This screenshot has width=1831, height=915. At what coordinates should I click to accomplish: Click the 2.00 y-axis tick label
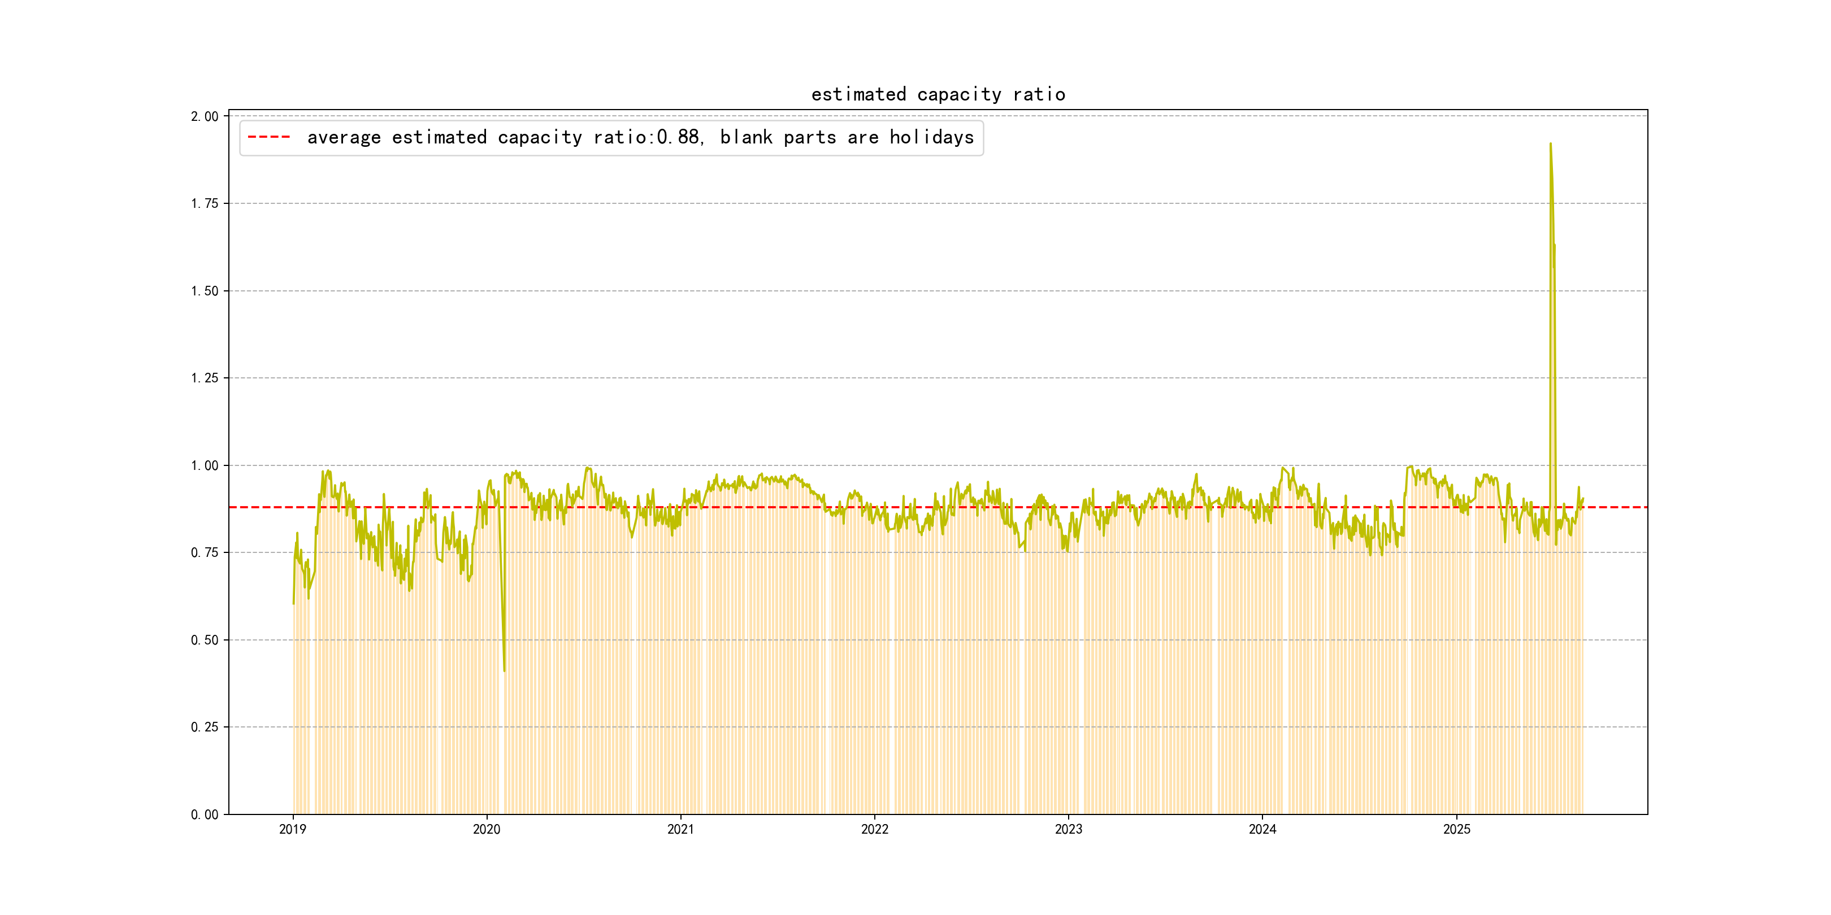point(205,116)
